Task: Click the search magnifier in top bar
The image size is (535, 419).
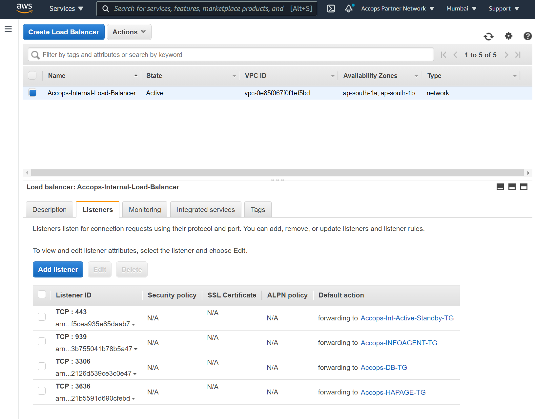Action: 106,9
